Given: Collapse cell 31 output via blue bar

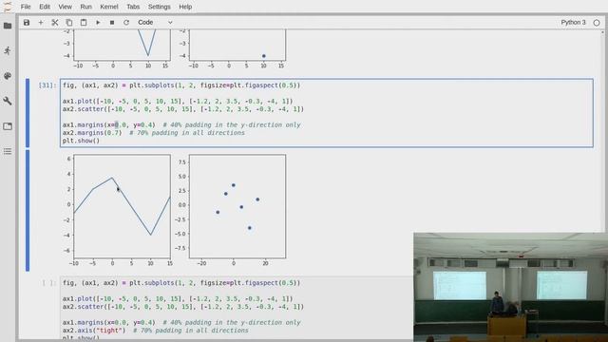Looking at the screenshot, I should click(x=28, y=211).
